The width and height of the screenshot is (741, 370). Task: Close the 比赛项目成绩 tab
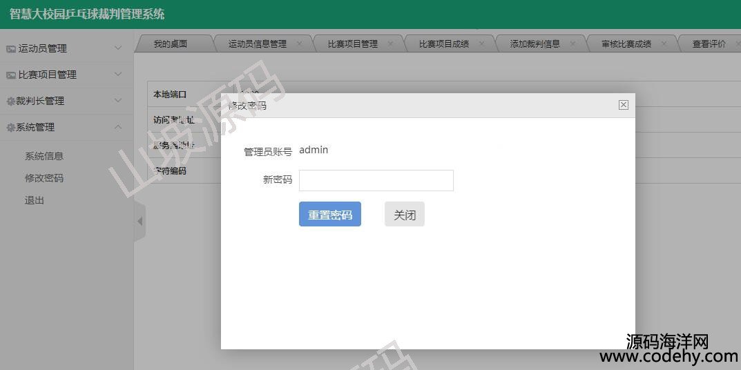[481, 43]
